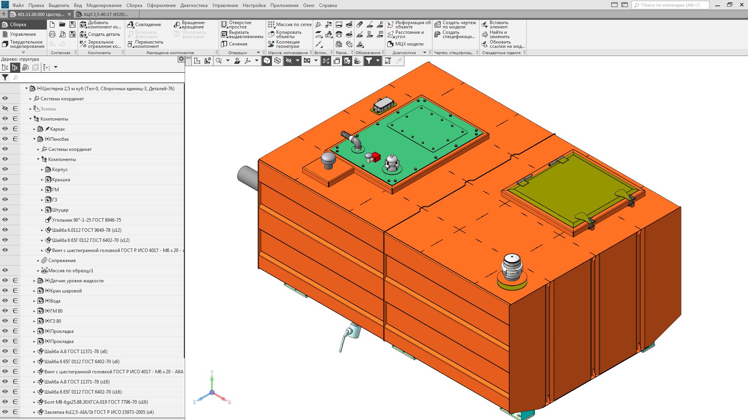Screen dimensions: 748x420
Task: Open МЦХ модели diagnostics tool
Action: point(405,44)
